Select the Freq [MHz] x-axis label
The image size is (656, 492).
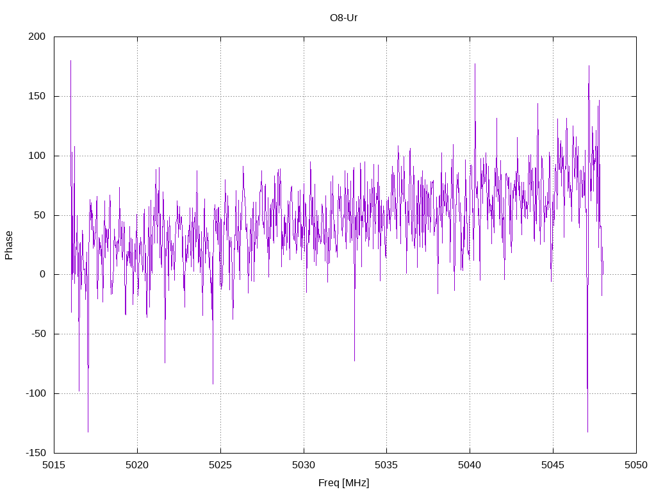click(343, 483)
